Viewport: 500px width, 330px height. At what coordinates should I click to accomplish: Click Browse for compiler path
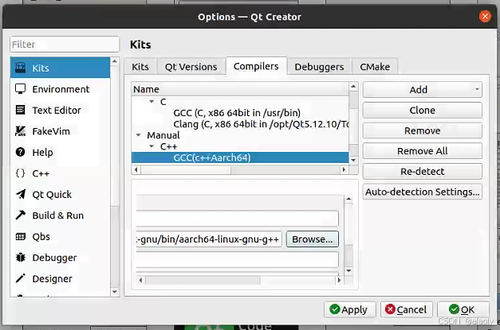click(x=312, y=239)
